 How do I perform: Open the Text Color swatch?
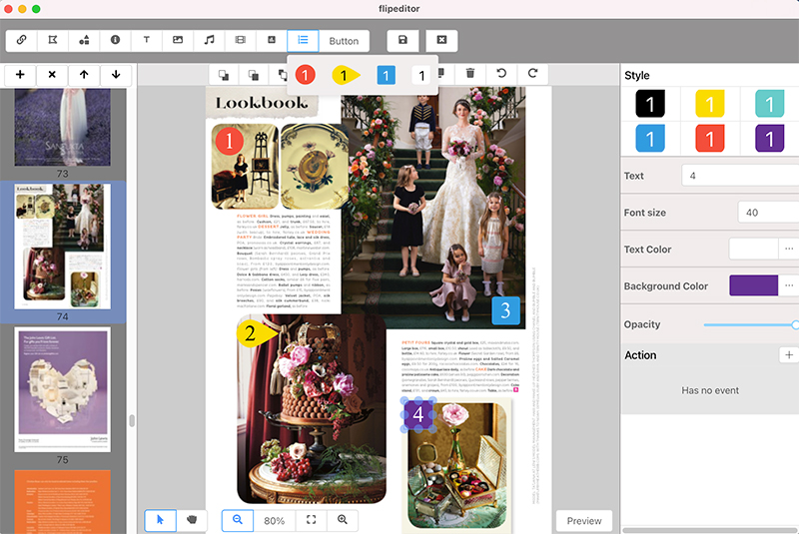tap(754, 249)
